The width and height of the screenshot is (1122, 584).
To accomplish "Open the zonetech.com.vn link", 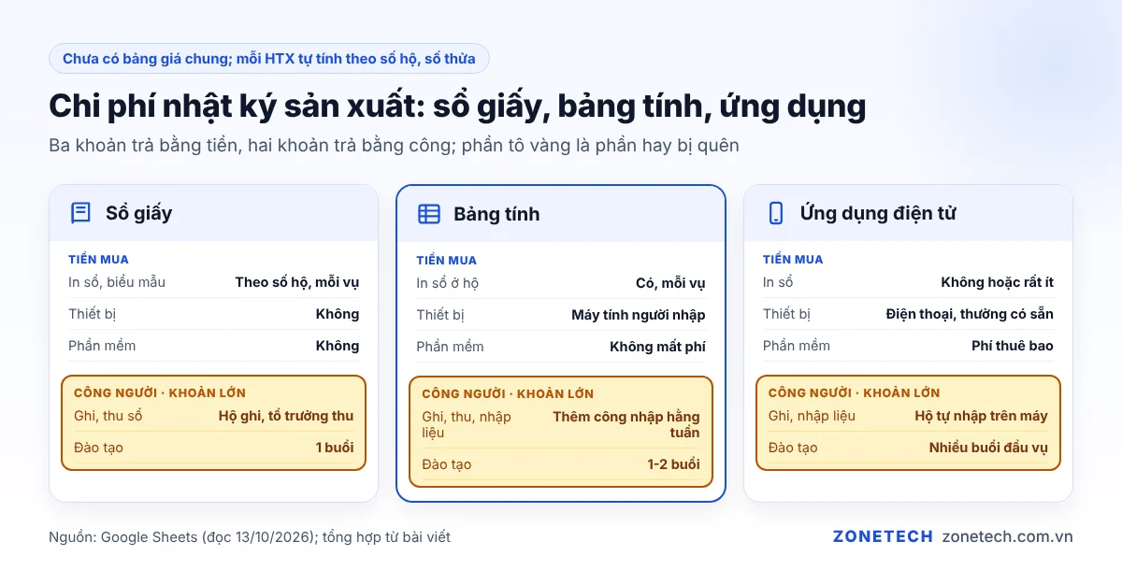I will 1007,536.
